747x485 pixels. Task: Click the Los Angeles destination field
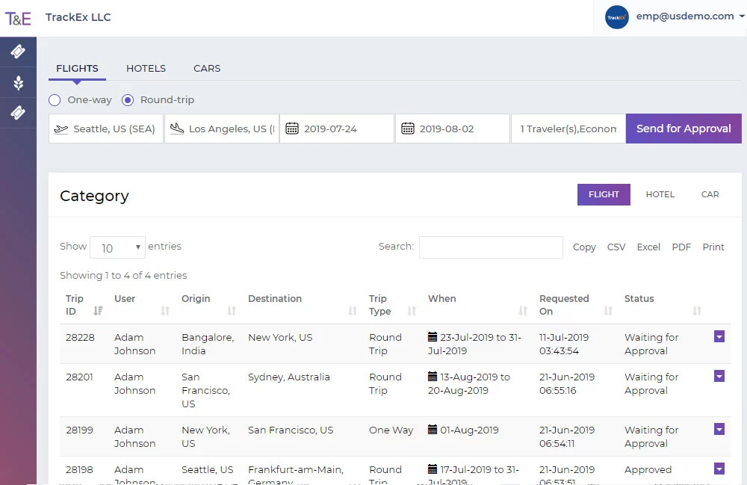(x=222, y=129)
